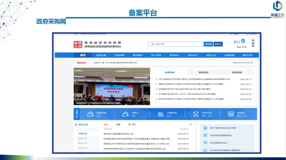Image resolution: width=286 pixels, height=160 pixels.
Task: Click the 政府采购诚信管理系统 badge icon
Action: pyautogui.click(x=205, y=135)
